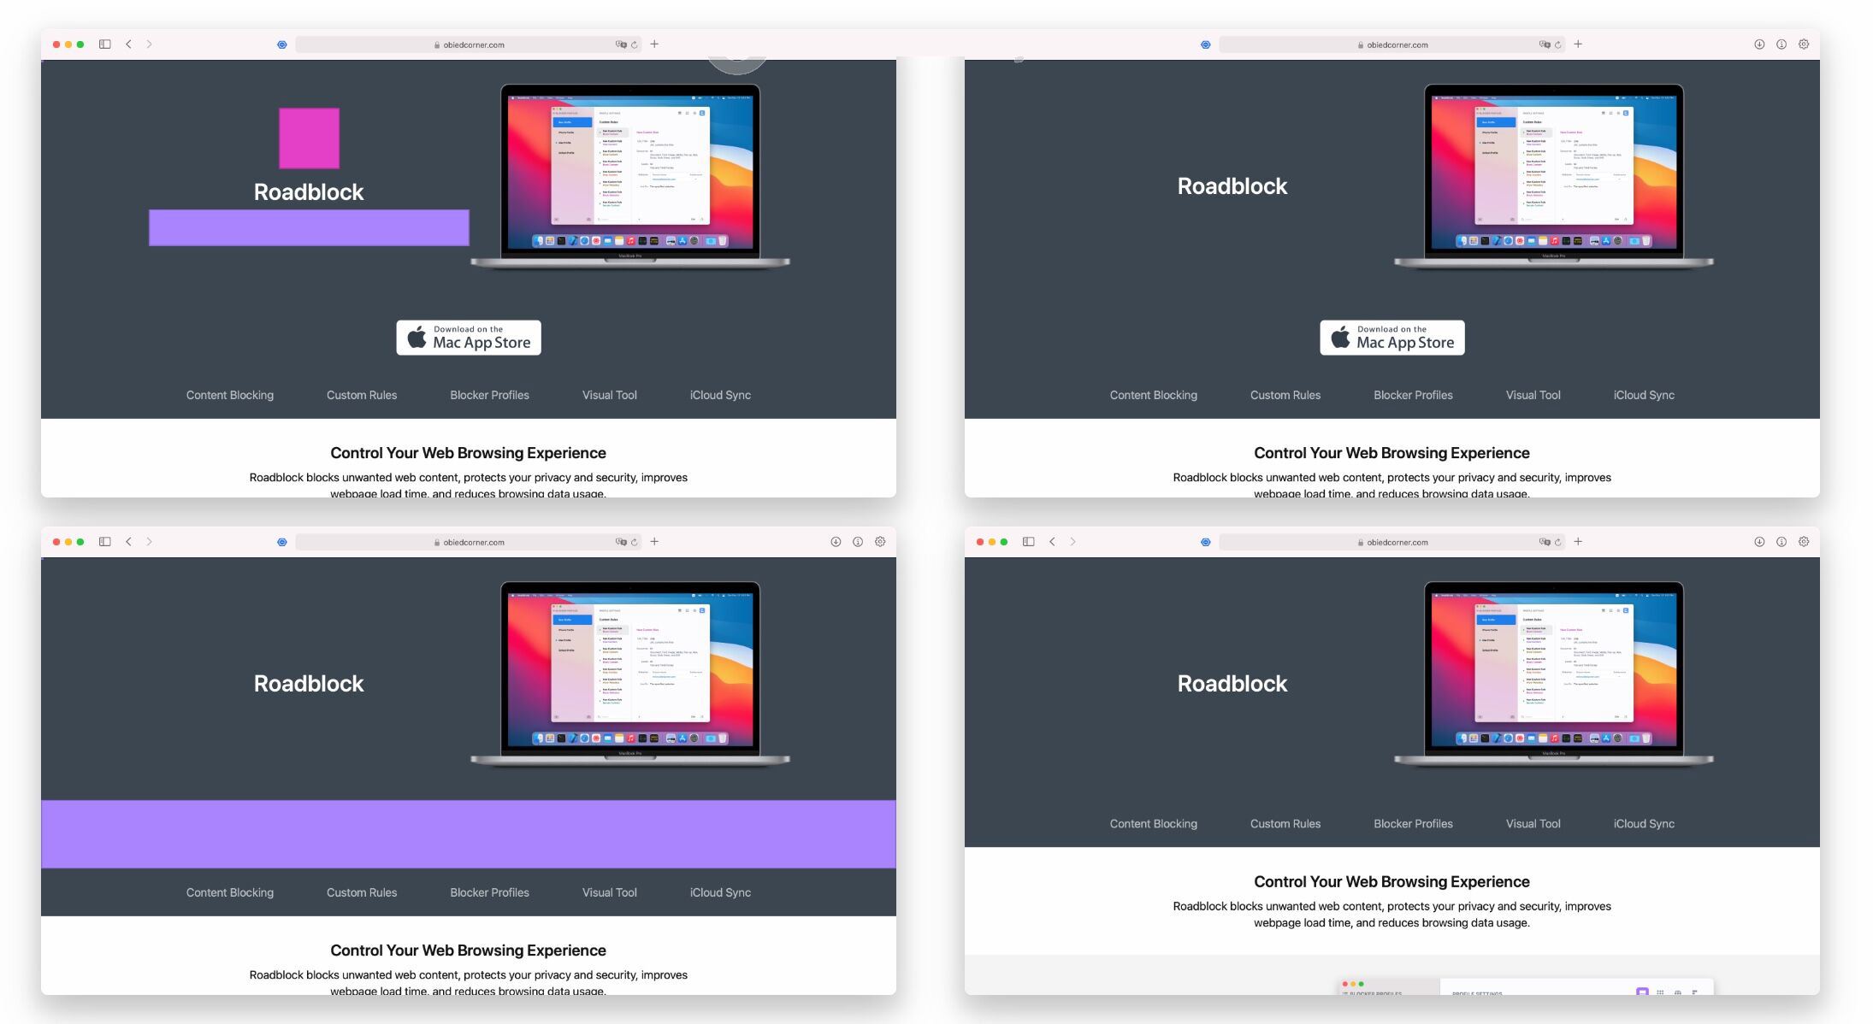The image size is (1873, 1024).
Task: Open the settings gear in the bottom-right window
Action: [x=1804, y=542]
